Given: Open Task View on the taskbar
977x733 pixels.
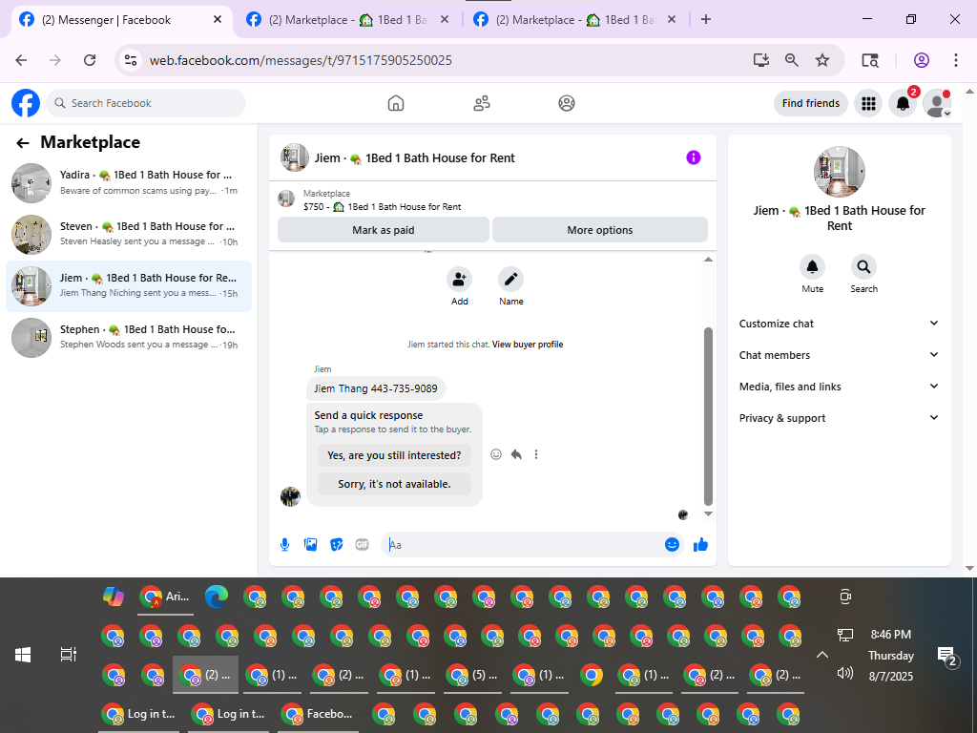Looking at the screenshot, I should [x=68, y=655].
